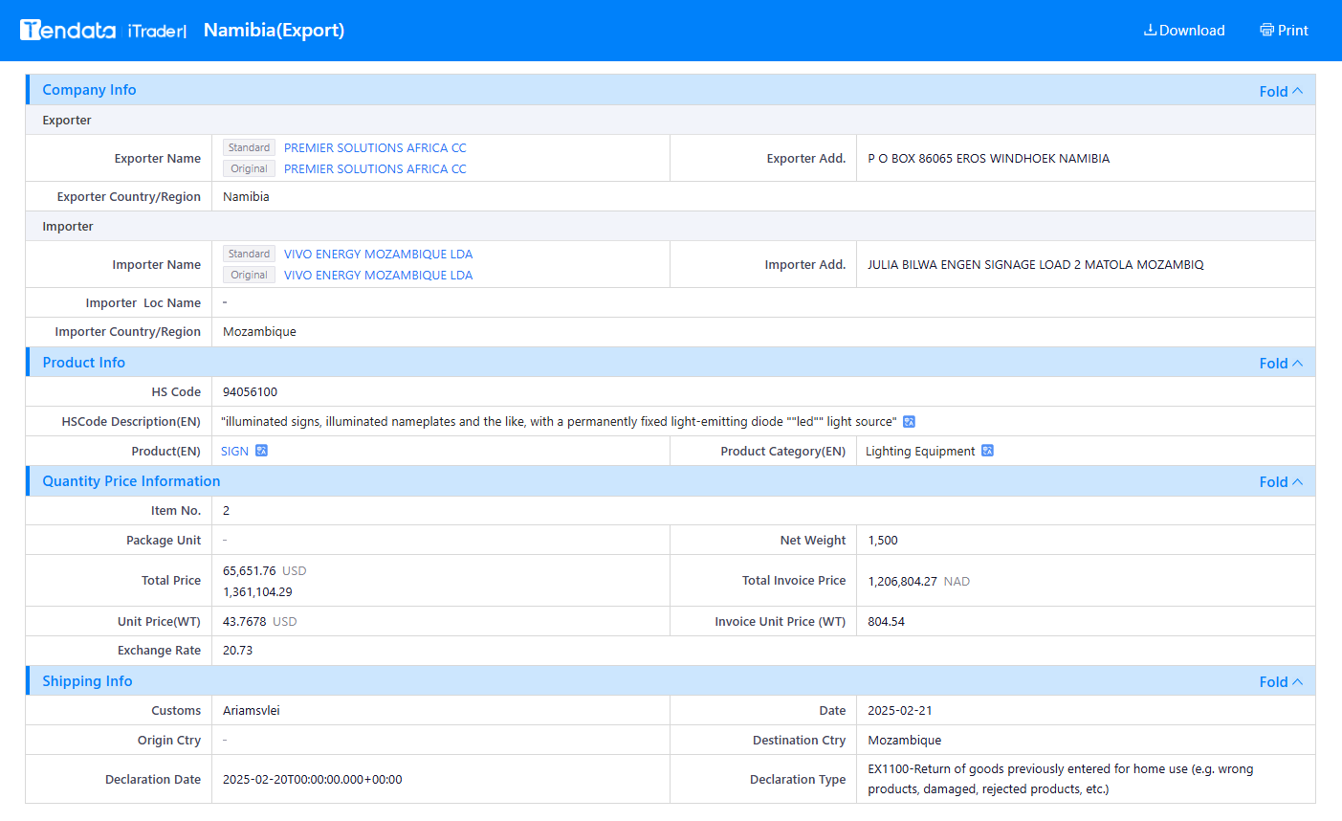This screenshot has width=1342, height=821.
Task: Select the illuminated signs HS code description
Action: [x=559, y=421]
